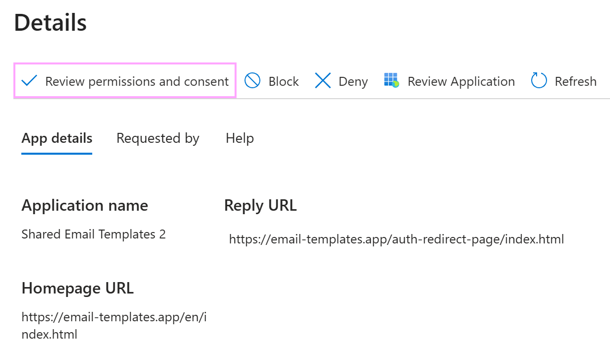Click the Homepage URL heading
Screen dimensions: 610x352
(x=77, y=288)
